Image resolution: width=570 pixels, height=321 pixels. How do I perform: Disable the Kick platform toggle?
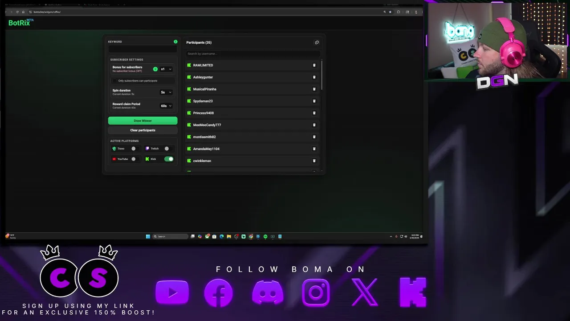click(169, 159)
